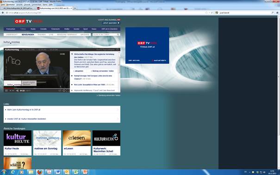Open the Adobe PDF reader taskbar icon
This screenshot has height=175, width=280.
tap(49, 172)
